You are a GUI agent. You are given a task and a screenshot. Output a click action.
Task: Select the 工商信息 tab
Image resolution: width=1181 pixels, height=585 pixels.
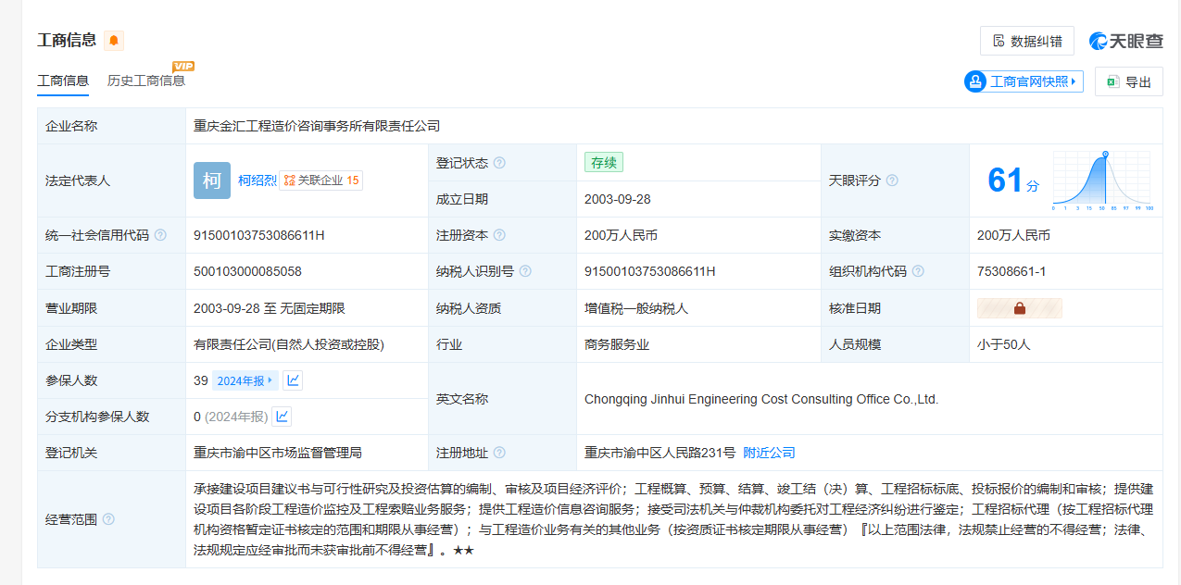coord(63,81)
